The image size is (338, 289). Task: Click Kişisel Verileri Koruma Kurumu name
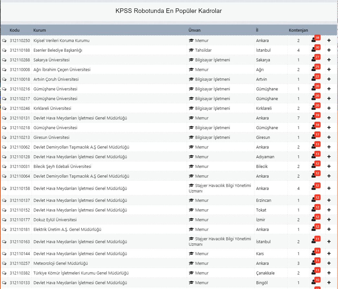tap(61, 40)
